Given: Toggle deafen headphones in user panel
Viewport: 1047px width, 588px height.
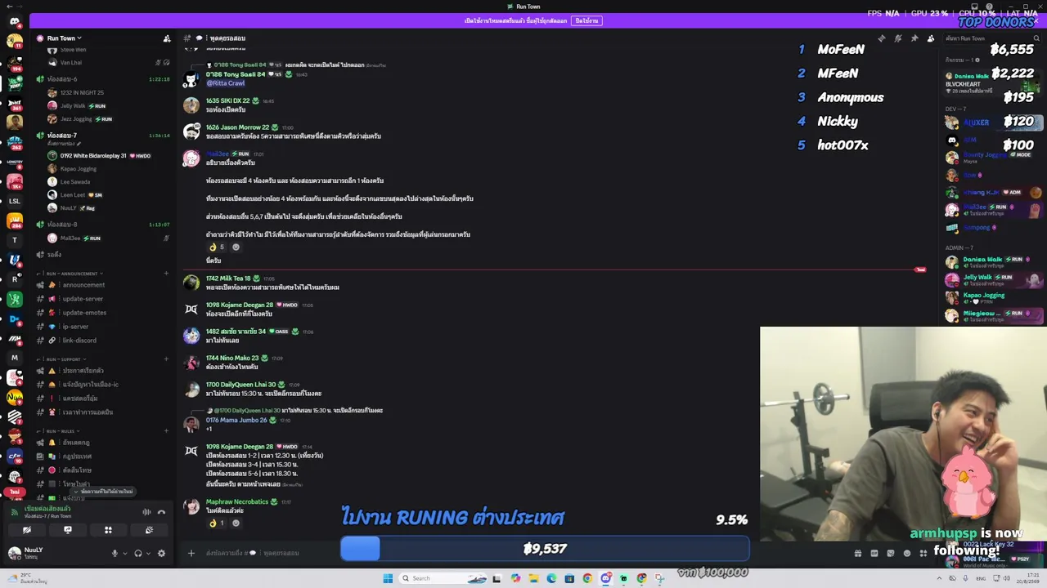Looking at the screenshot, I should (x=137, y=553).
